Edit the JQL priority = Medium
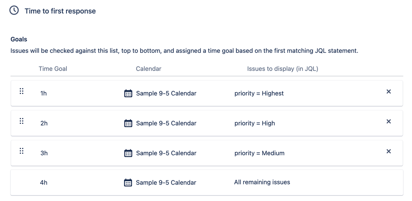The image size is (412, 201). point(259,153)
